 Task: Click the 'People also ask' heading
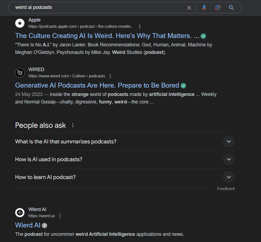pyautogui.click(x=40, y=125)
